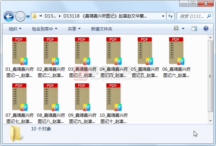This screenshot has width=216, height=146.
Task: Click the Forward navigation arrow
Action: 20,17
